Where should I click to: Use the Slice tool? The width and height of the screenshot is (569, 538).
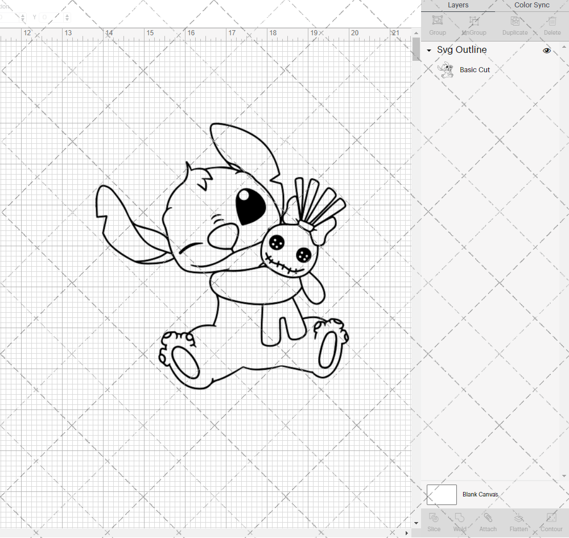[x=434, y=522]
